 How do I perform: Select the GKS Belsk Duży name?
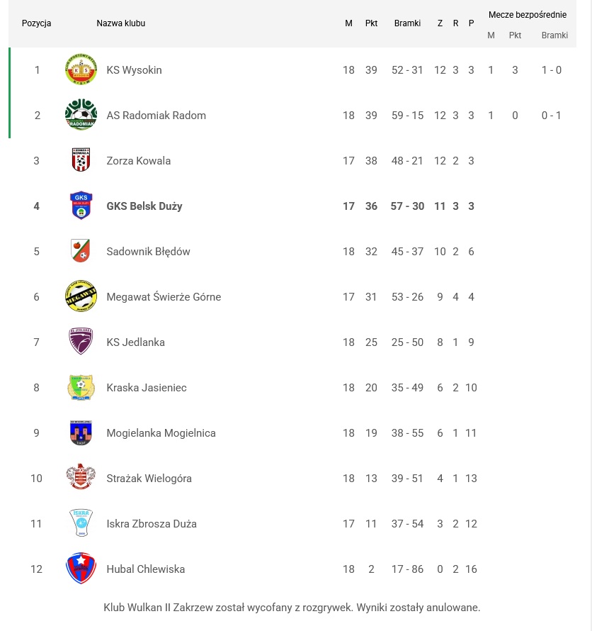(x=144, y=206)
